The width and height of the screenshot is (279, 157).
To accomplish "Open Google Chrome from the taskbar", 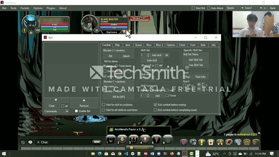I will pos(119,154).
